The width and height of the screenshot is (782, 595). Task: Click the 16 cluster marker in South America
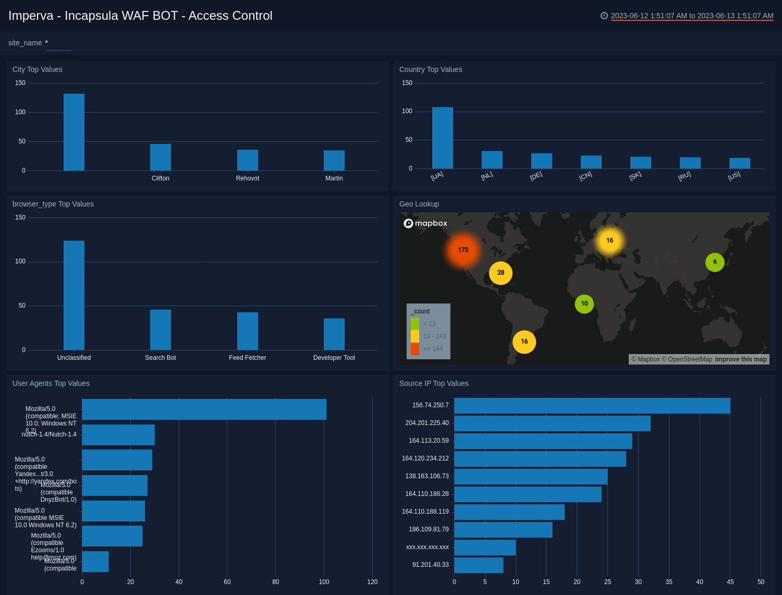(524, 342)
